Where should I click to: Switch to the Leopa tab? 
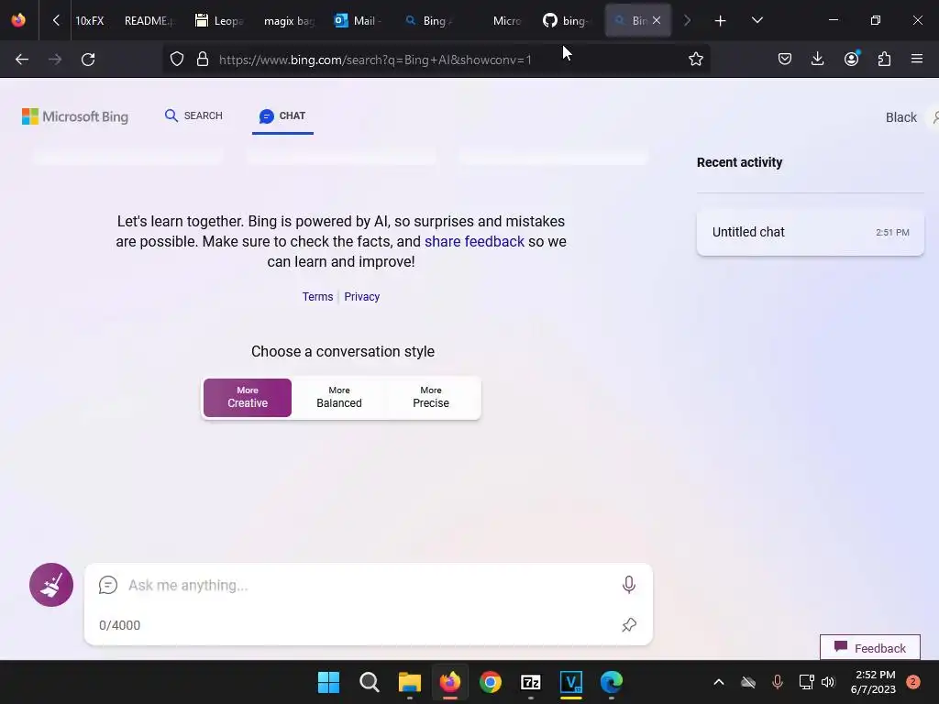pos(219,21)
